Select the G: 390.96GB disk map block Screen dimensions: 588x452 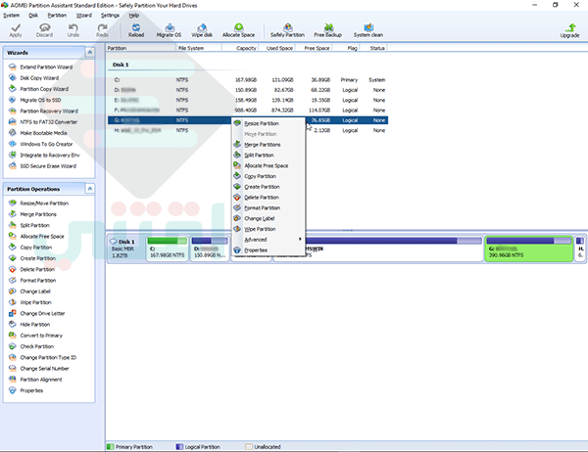click(x=529, y=249)
